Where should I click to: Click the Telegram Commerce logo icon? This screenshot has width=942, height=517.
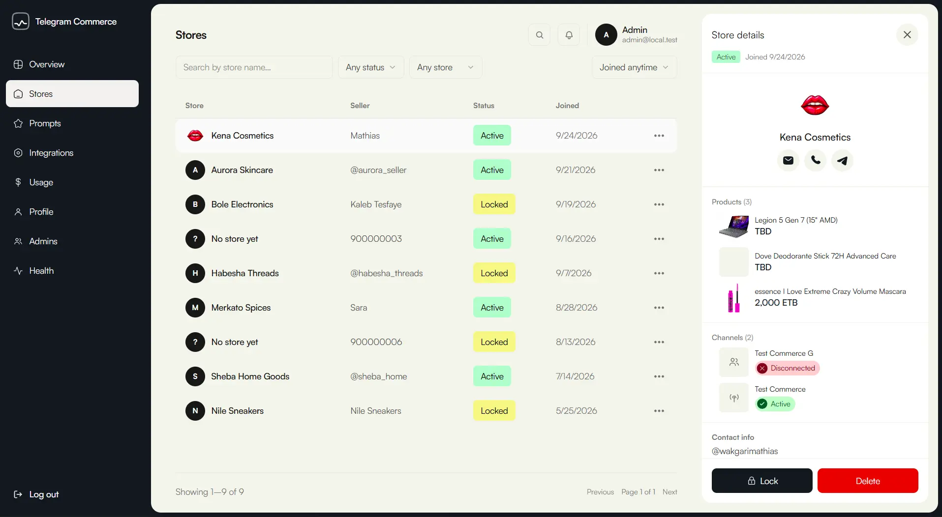tap(21, 22)
